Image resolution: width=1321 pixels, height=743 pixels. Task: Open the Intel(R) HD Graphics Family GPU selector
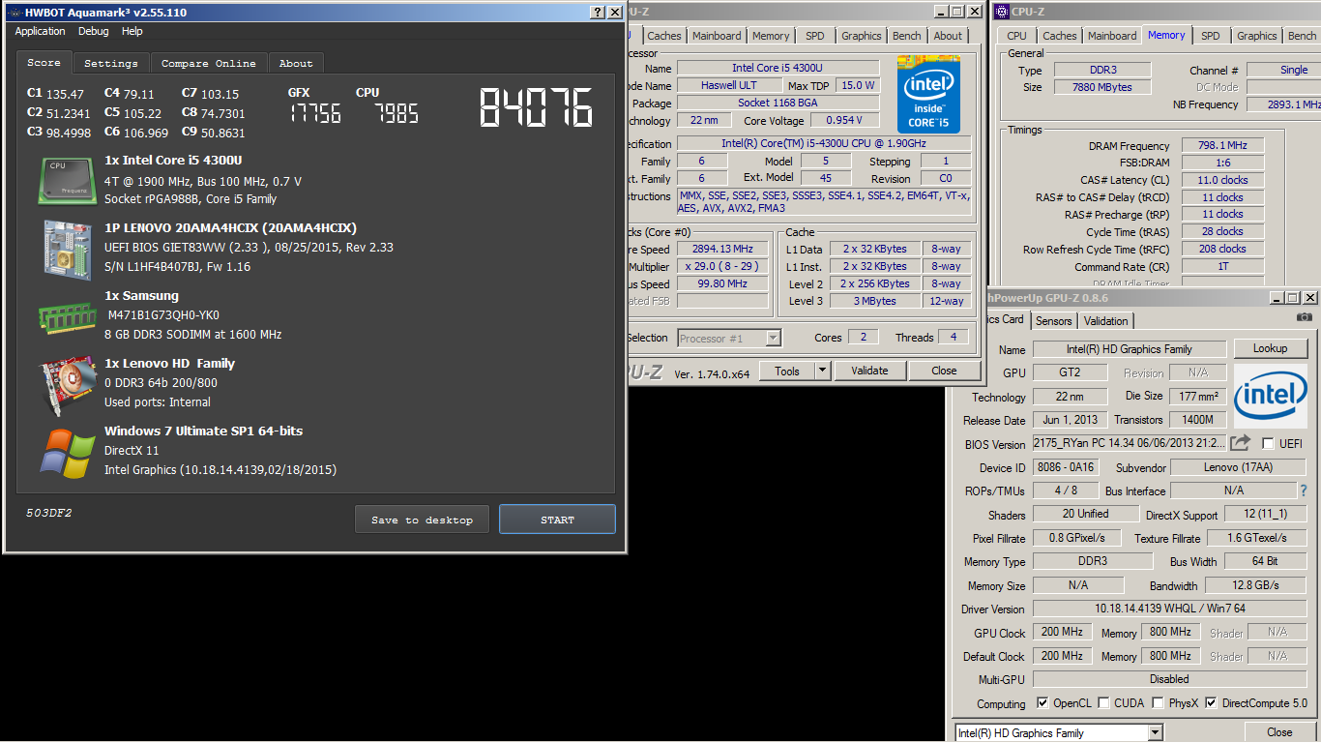click(x=1059, y=732)
